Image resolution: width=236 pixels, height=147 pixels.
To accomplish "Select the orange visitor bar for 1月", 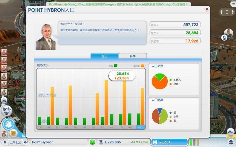I will click(70, 105).
